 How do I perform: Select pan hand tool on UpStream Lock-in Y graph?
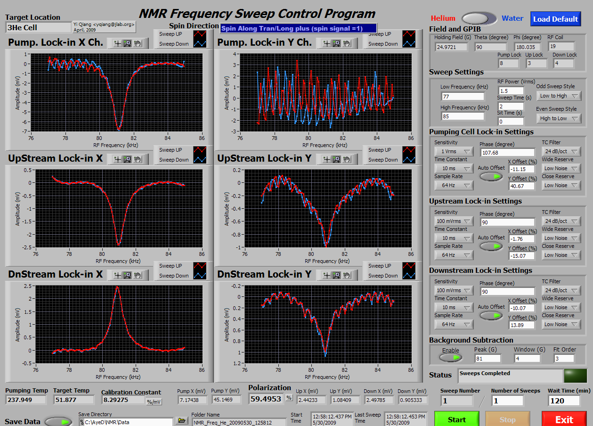click(347, 159)
